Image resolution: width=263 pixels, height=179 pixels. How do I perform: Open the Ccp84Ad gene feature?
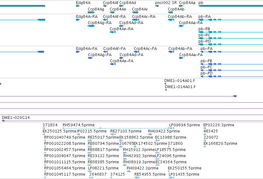tap(121, 6)
